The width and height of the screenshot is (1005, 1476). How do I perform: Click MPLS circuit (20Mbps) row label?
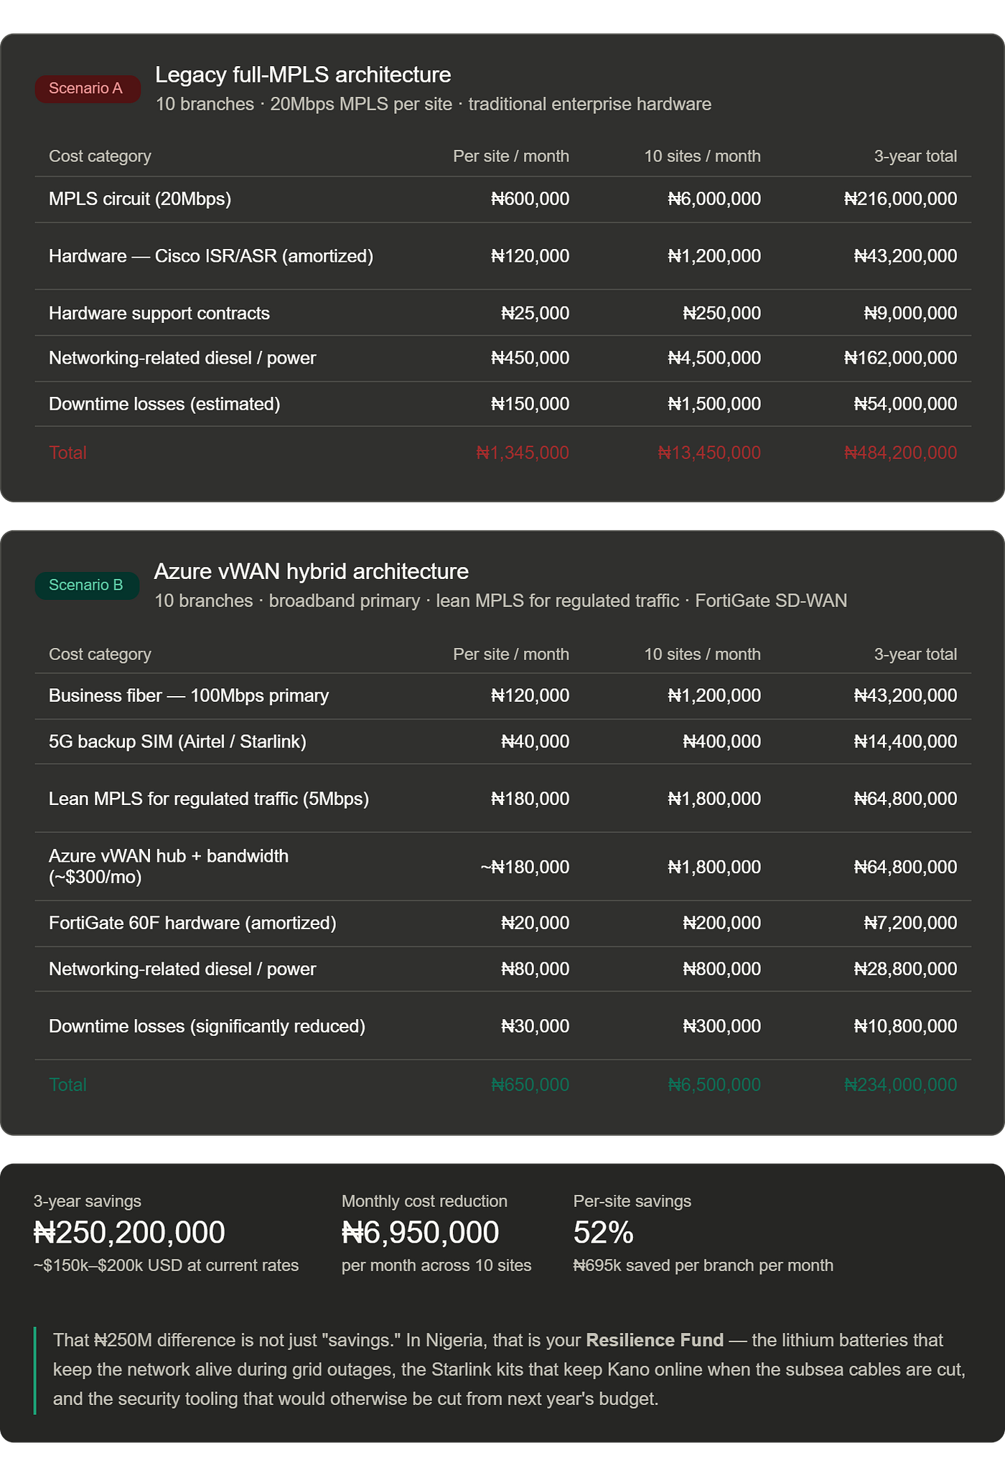140,199
